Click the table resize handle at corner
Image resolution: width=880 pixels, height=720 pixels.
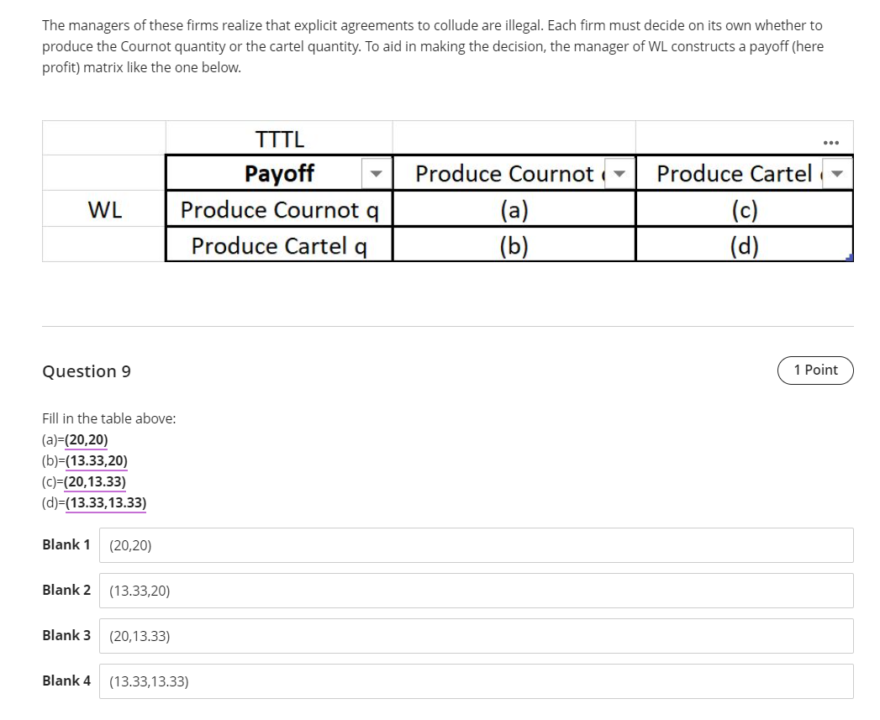click(x=850, y=258)
